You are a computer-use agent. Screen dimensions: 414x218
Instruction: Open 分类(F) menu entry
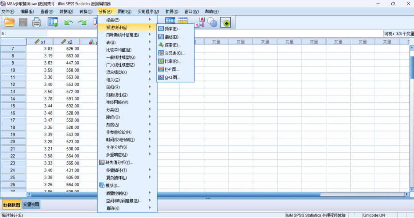127,110
